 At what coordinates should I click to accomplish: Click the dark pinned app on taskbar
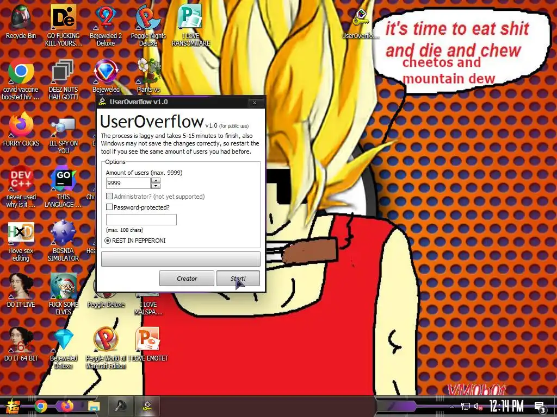(120, 406)
